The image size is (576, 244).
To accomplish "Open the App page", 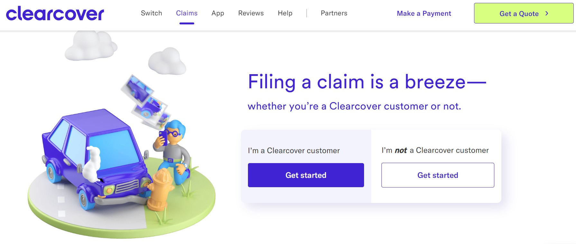I will (x=218, y=13).
